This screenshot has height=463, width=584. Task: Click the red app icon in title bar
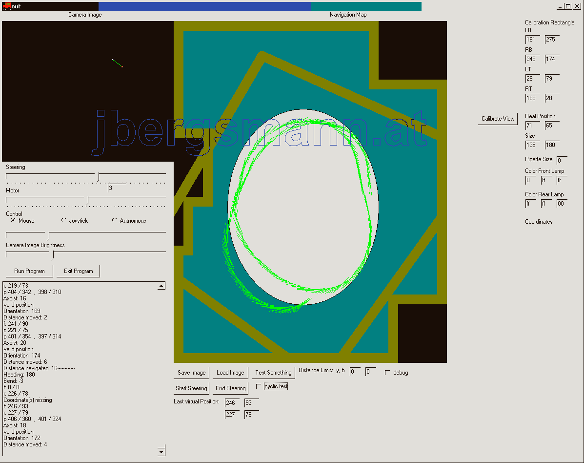point(6,6)
